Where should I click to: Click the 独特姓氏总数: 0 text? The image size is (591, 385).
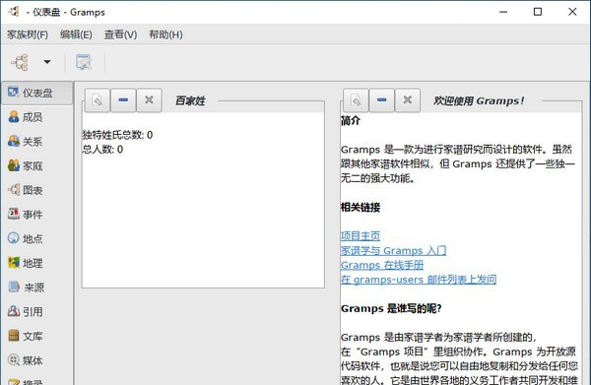coord(117,135)
